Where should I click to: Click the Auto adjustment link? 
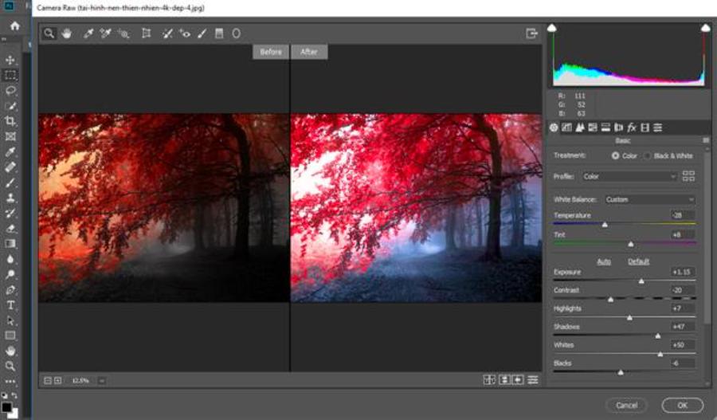point(604,261)
